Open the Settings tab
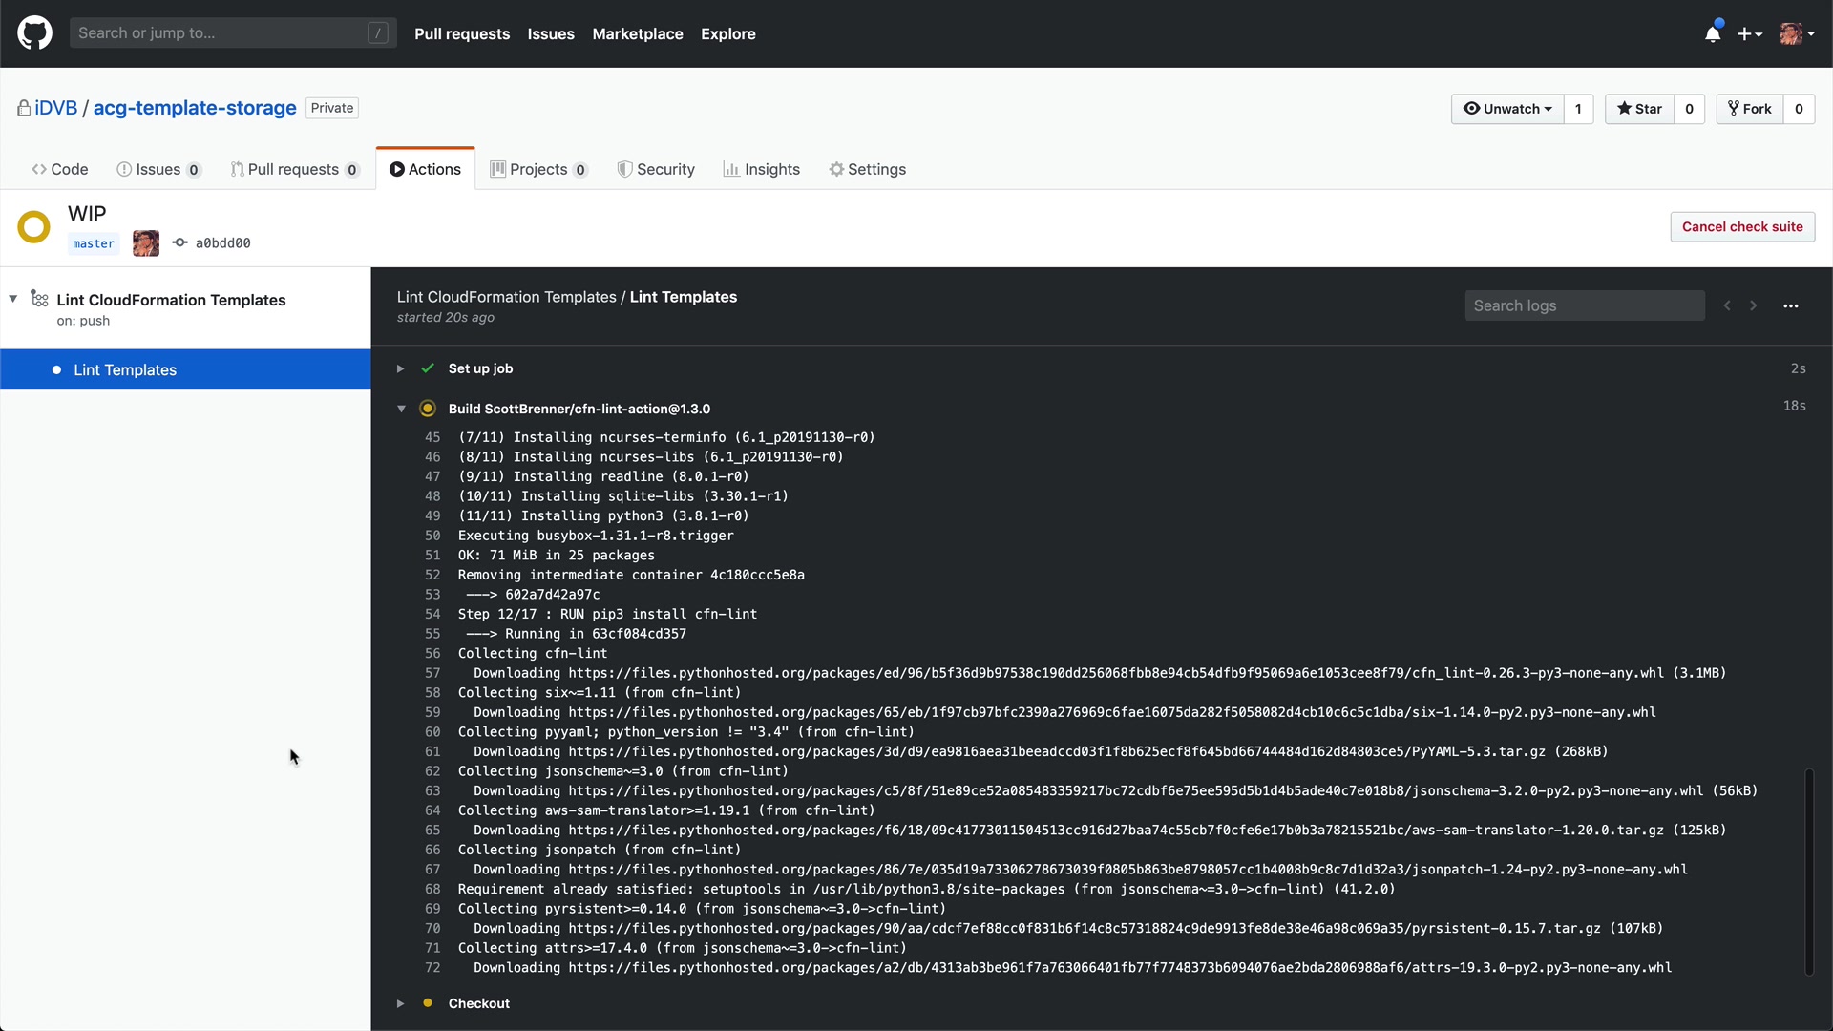1833x1031 pixels. coord(867,169)
